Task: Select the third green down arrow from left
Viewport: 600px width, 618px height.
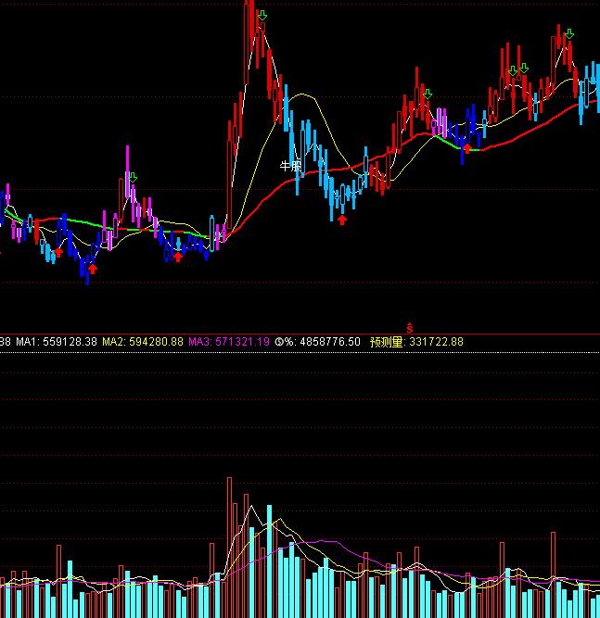Action: [x=428, y=94]
